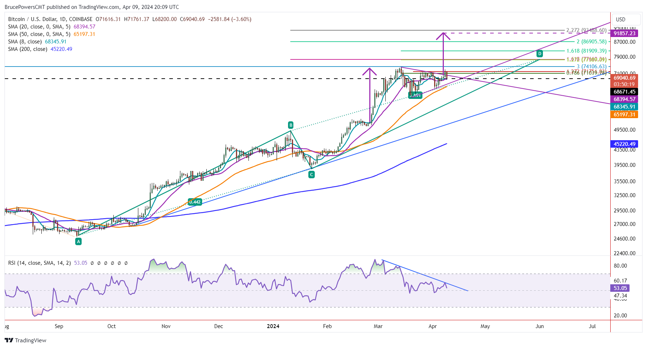Hide the SMA (8, close) indicator
Image resolution: width=647 pixels, height=348 pixels.
pyautogui.click(x=25, y=42)
